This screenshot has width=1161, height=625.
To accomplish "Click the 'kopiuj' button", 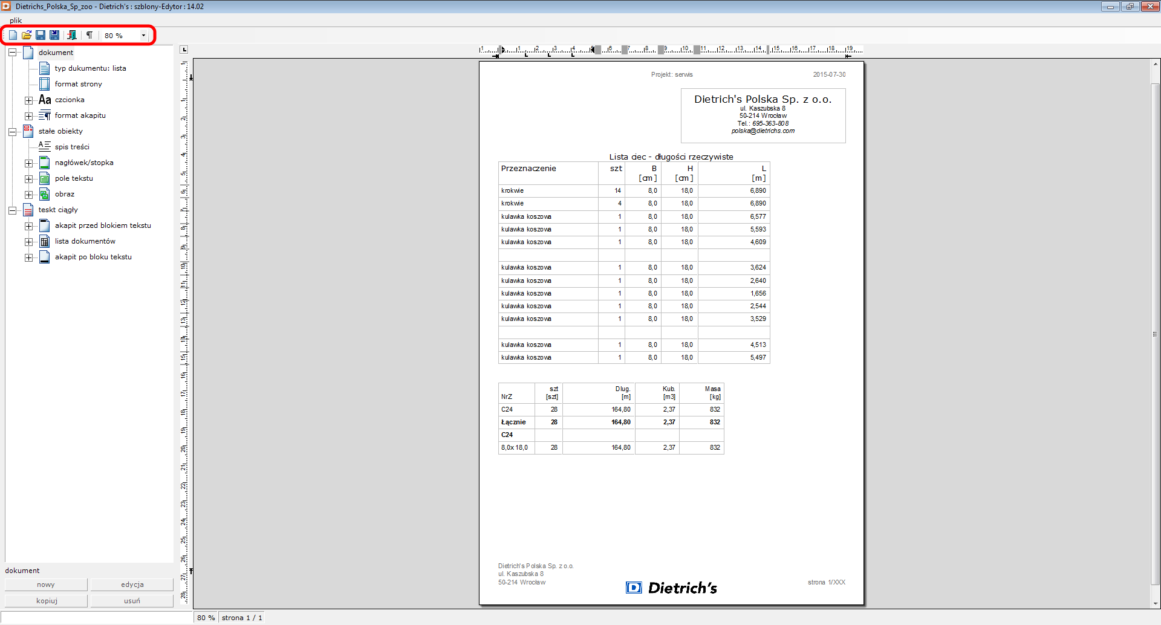I will [x=47, y=601].
